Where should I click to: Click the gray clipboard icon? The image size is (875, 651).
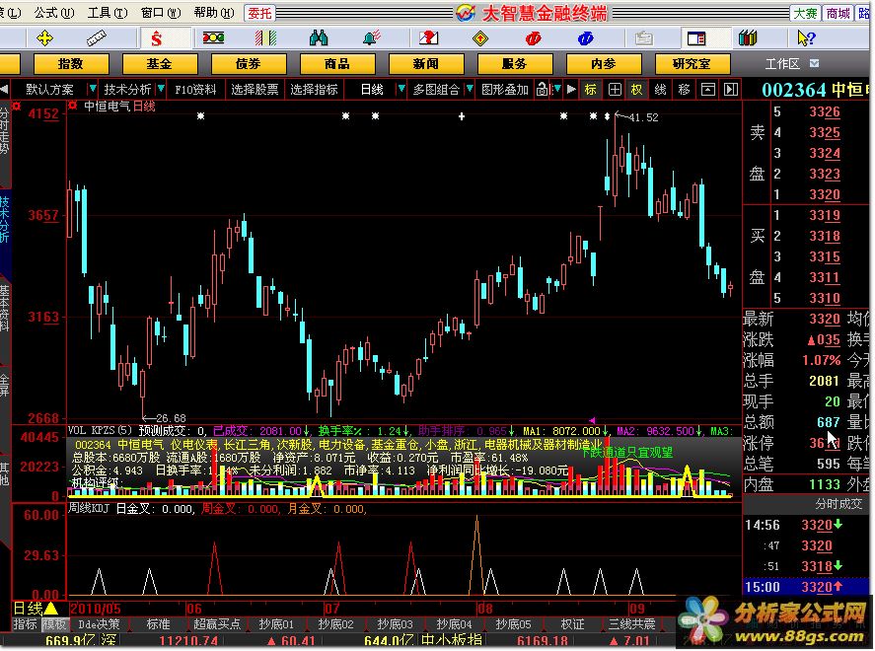click(643, 38)
